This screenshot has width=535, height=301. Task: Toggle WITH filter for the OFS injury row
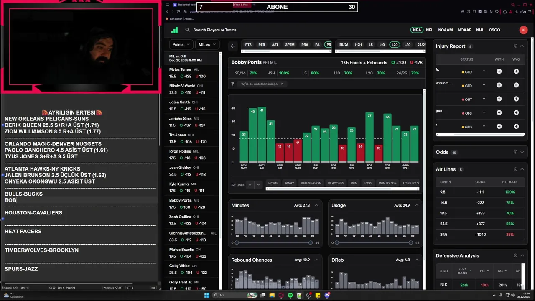[x=499, y=113]
